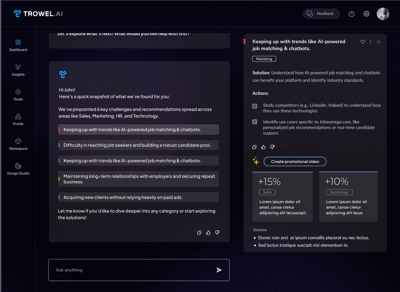Thumbs up the chat message
400x292 pixels.
[208, 233]
